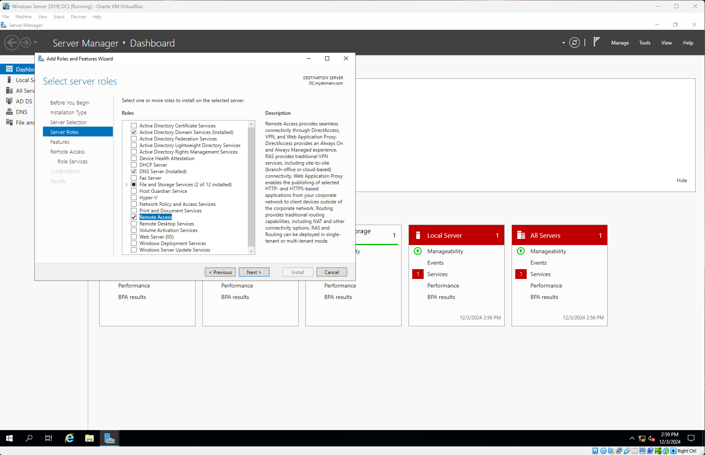Click the network icon in the system tray
Image resolution: width=705 pixels, height=455 pixels.
point(642,438)
